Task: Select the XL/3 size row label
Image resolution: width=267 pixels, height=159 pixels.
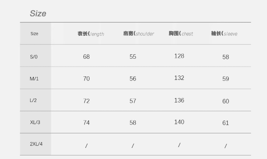Action: coord(35,122)
